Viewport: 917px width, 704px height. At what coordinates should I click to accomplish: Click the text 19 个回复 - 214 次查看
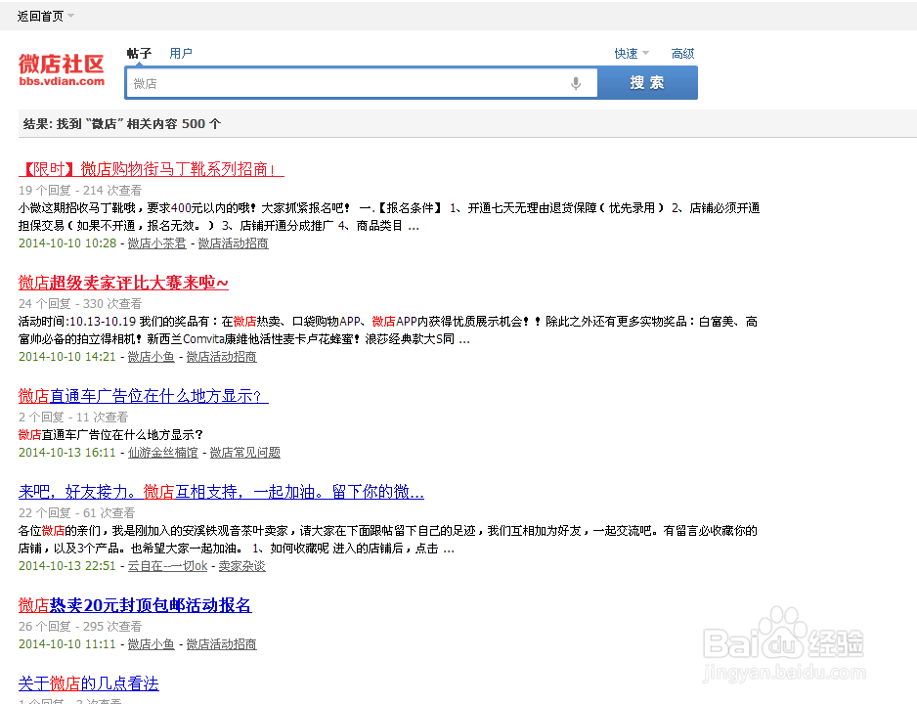click(80, 191)
